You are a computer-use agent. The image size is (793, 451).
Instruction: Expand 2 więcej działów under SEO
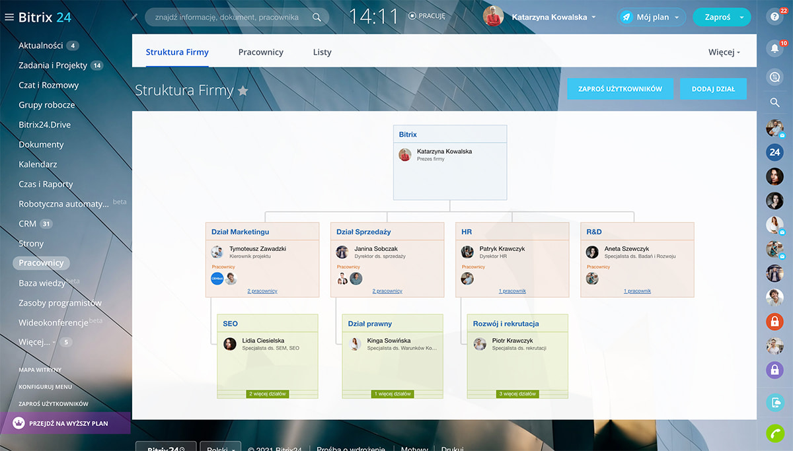coord(268,394)
